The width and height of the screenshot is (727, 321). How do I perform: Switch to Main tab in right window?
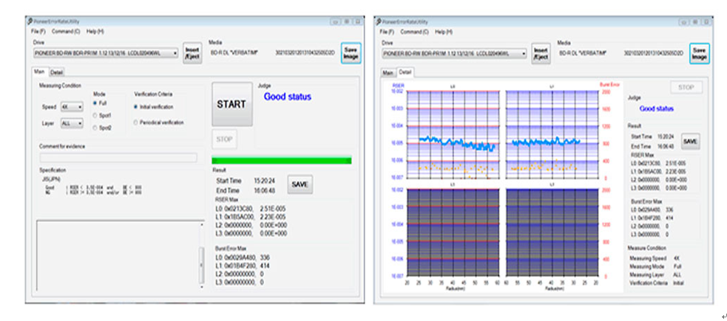coord(388,72)
